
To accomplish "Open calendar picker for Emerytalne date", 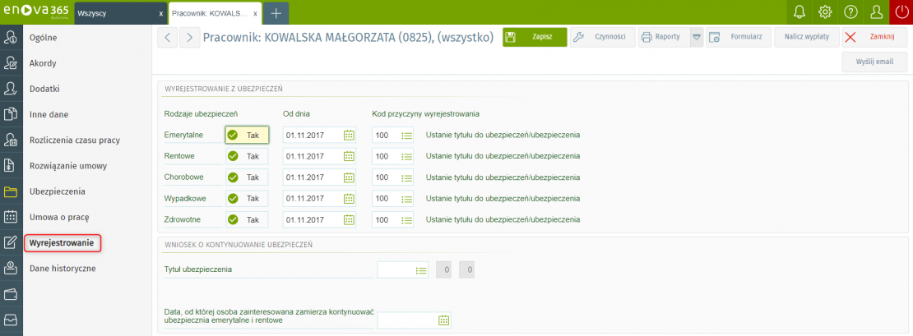I will (349, 135).
